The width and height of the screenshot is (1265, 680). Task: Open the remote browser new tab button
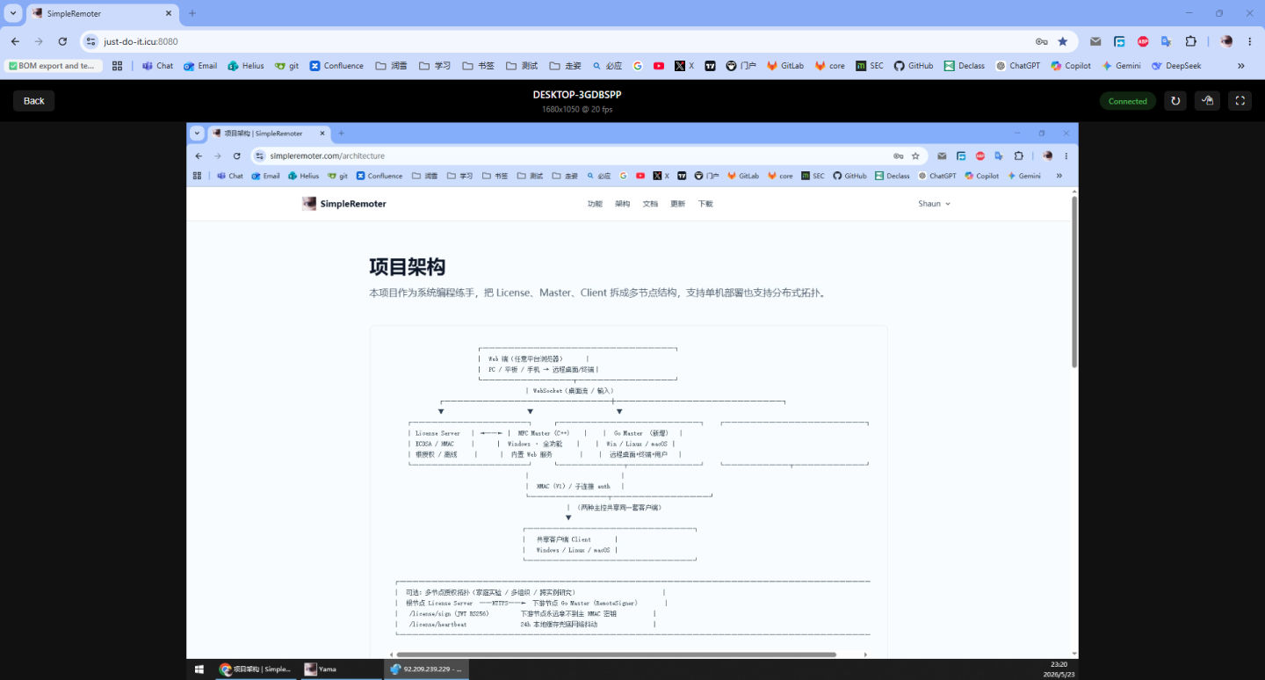tap(342, 134)
